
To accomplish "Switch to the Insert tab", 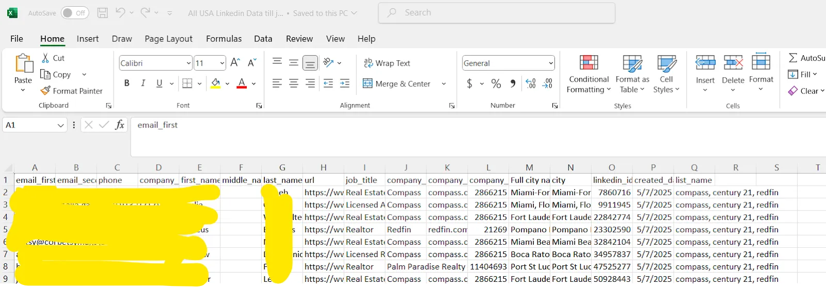I will pyautogui.click(x=88, y=39).
